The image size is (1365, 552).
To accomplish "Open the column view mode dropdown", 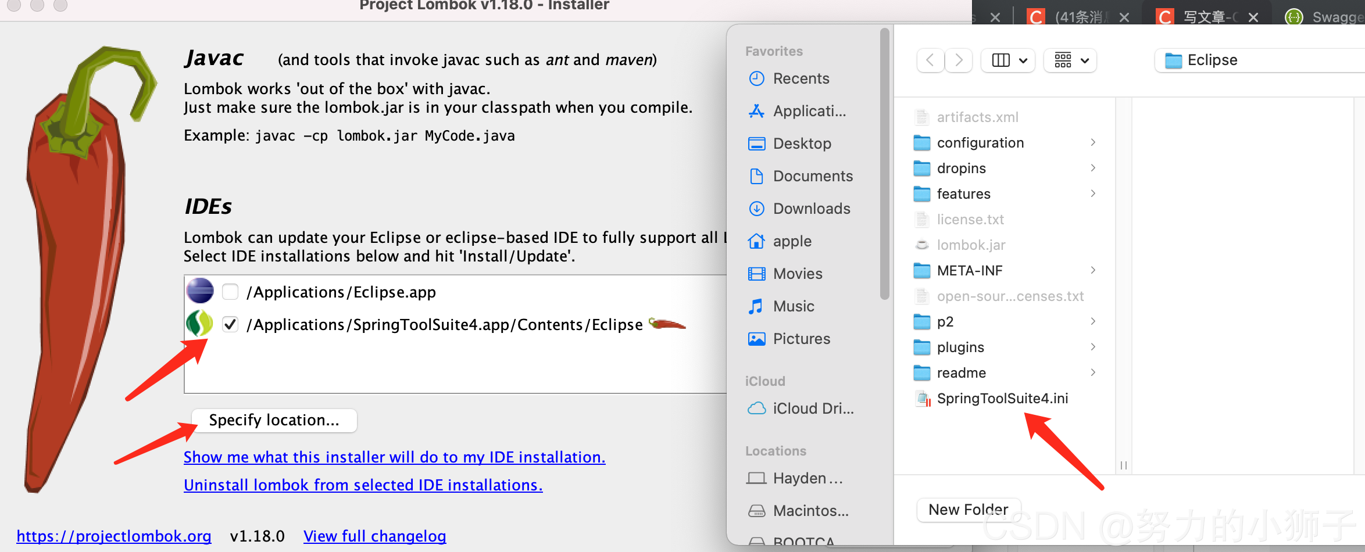I will [x=1009, y=60].
